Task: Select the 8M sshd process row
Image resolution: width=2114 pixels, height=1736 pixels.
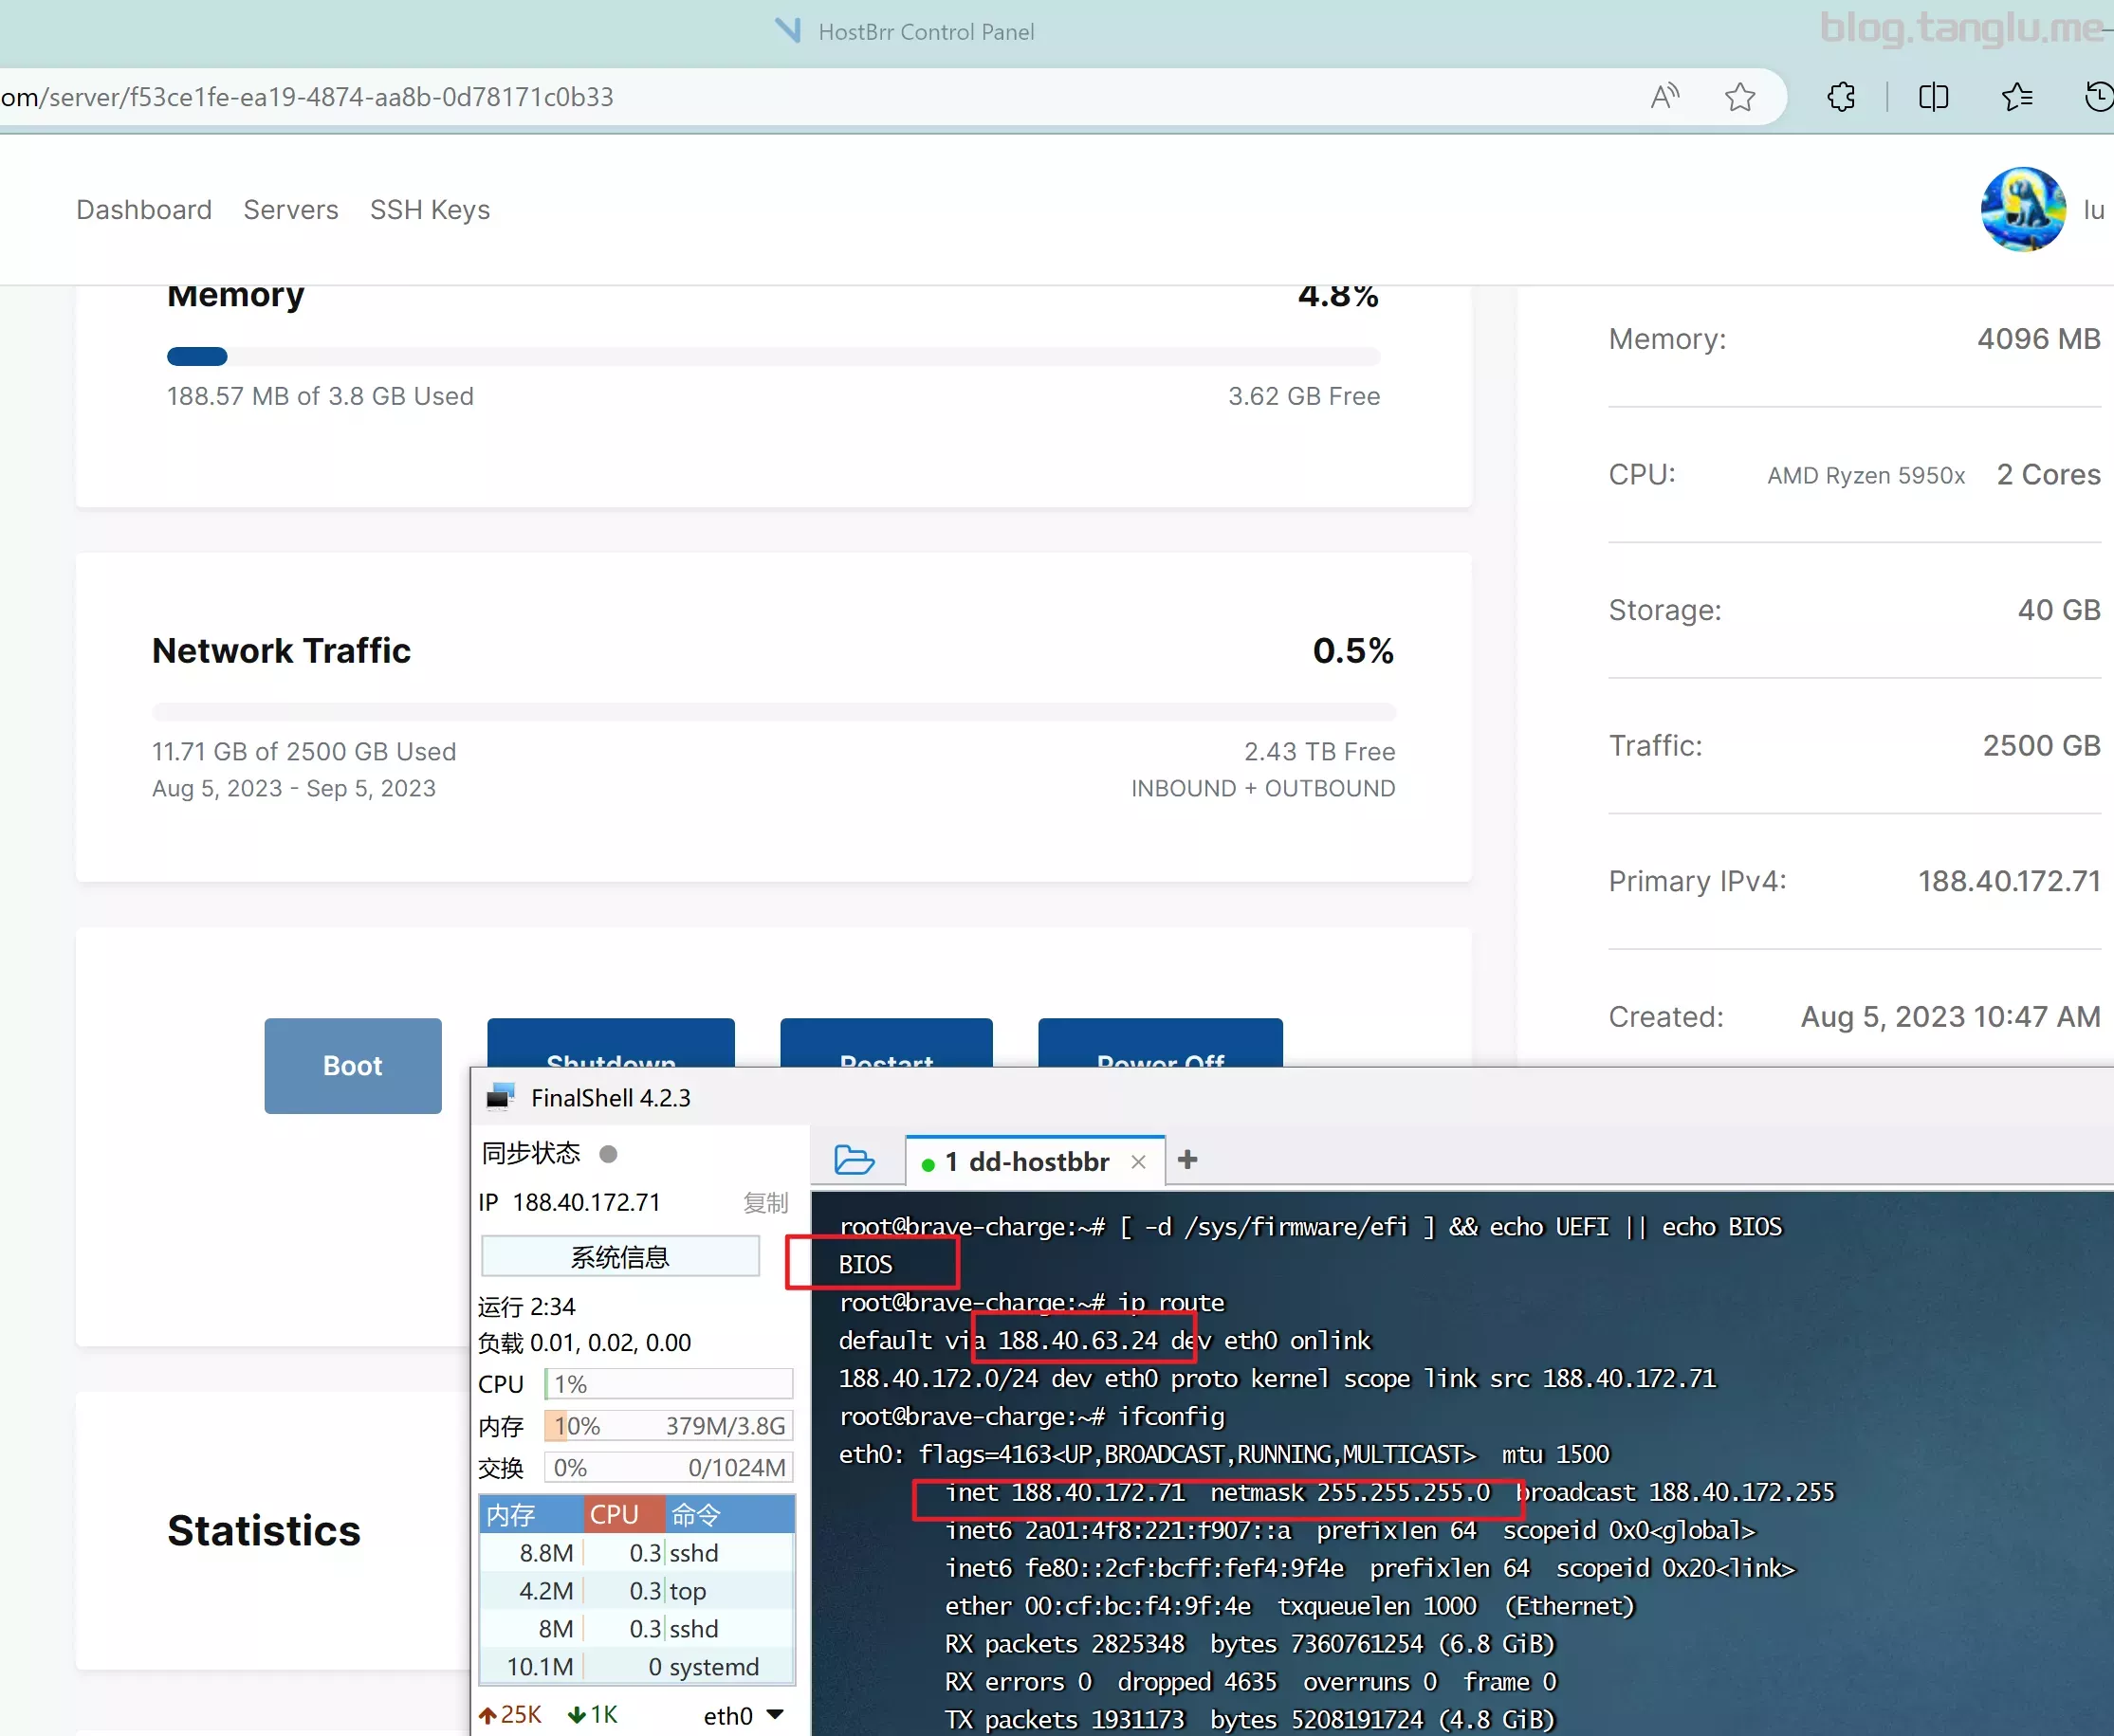Action: [637, 1629]
